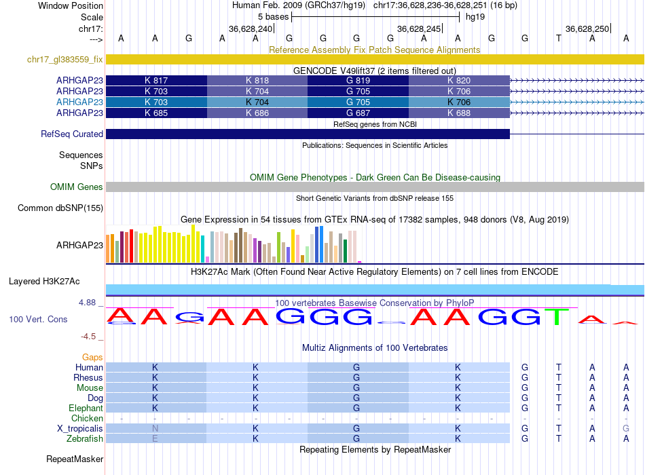Click the gray OMIM Genes item bar
The width and height of the screenshot is (645, 475).
375,187
